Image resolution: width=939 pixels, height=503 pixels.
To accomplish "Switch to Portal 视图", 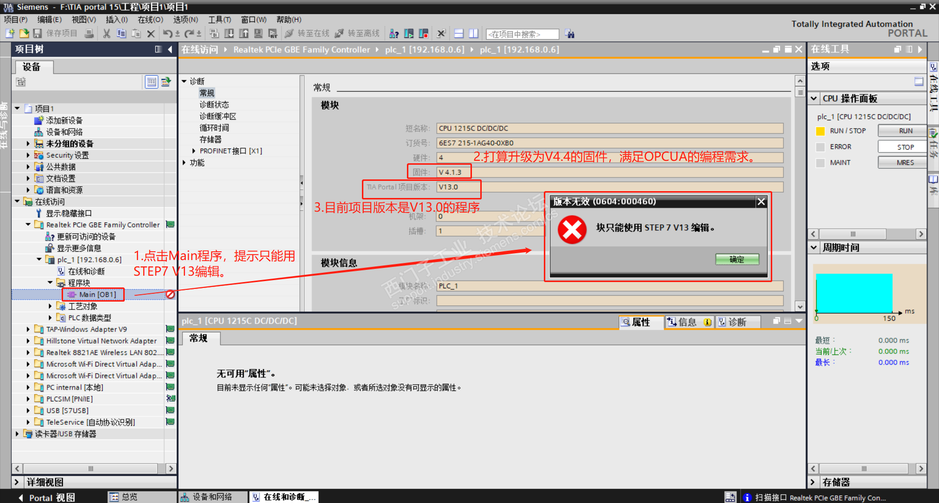I will [x=47, y=497].
